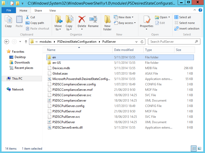Select the Devices.mdb file
The width and height of the screenshot is (205, 153).
pos(120,68)
